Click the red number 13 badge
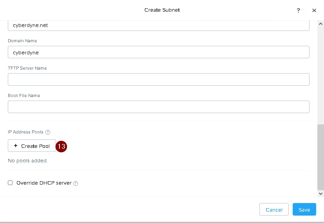The width and height of the screenshot is (324, 223). (61, 146)
